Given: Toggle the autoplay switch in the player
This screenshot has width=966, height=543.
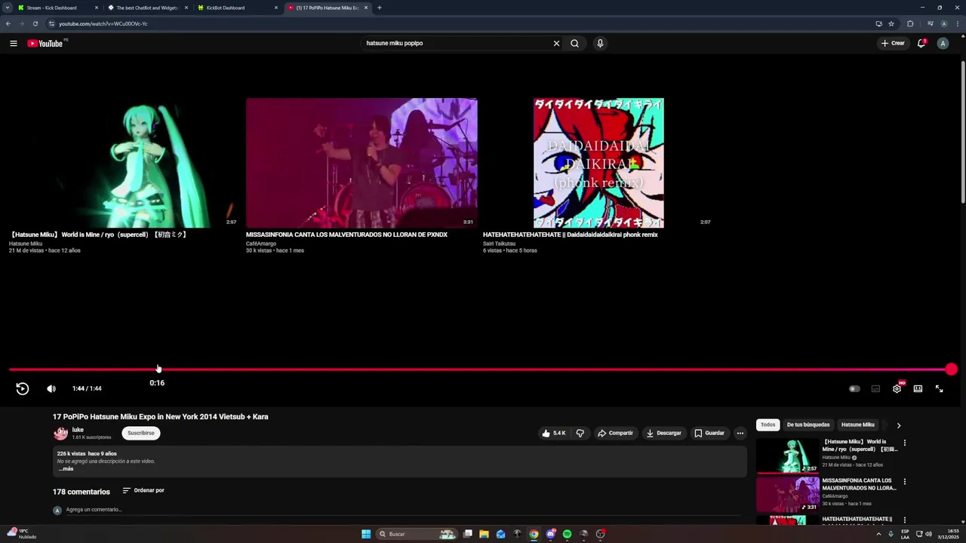Looking at the screenshot, I should tap(854, 388).
